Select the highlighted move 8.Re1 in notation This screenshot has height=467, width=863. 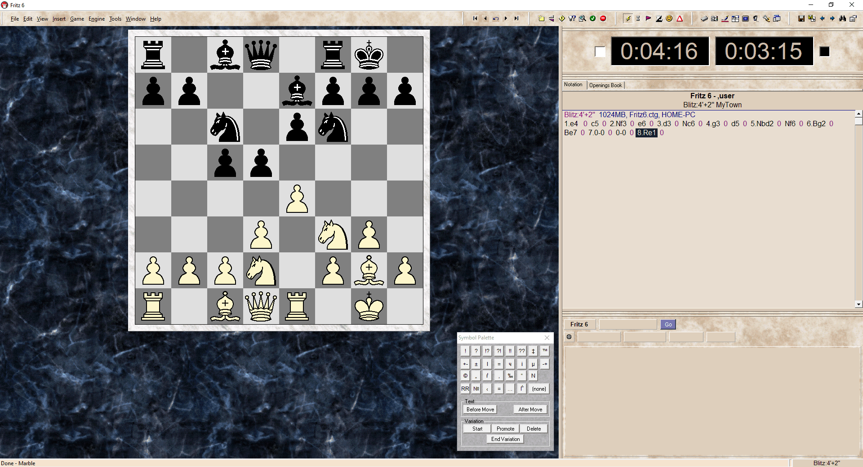click(646, 133)
